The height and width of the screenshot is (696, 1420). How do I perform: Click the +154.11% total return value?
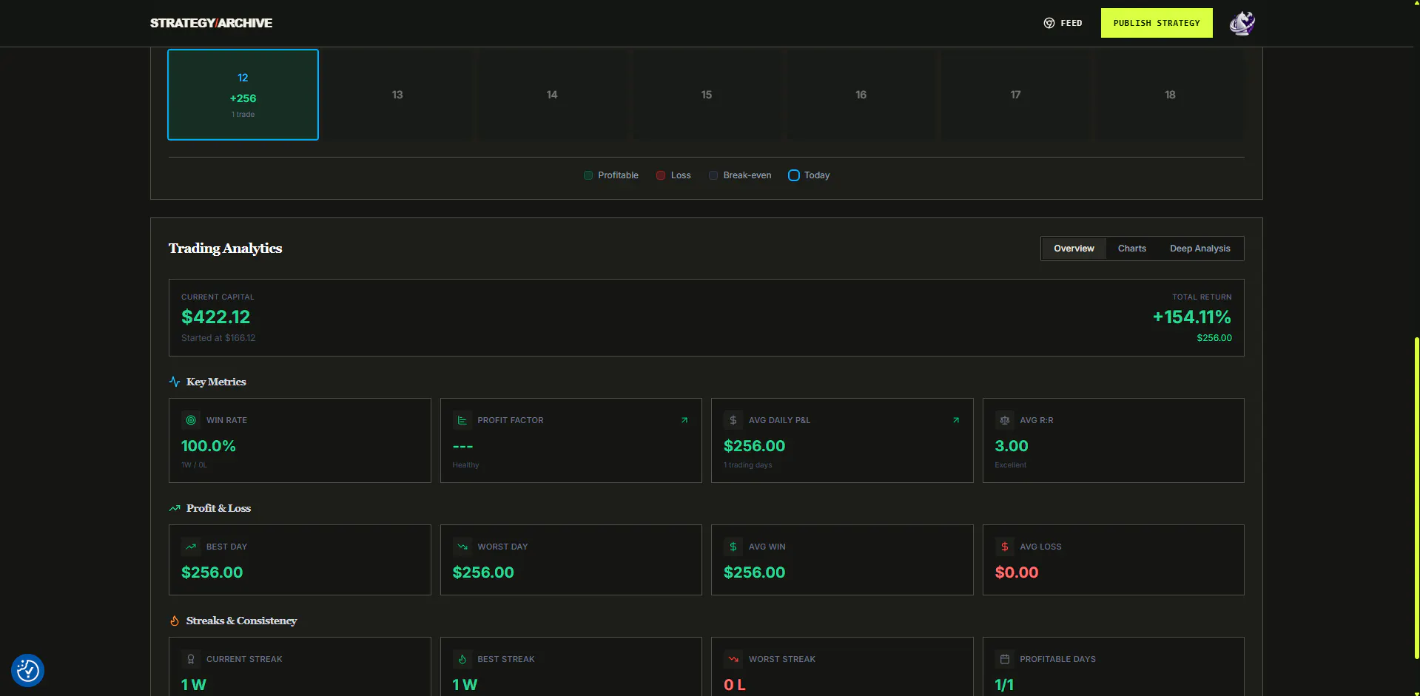1192,317
